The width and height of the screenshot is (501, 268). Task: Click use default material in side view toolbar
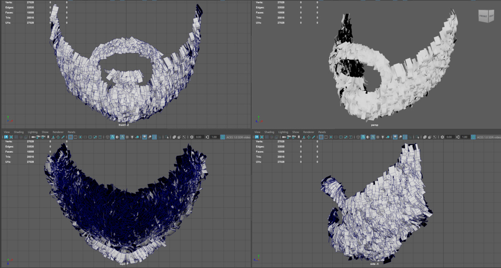[368, 137]
